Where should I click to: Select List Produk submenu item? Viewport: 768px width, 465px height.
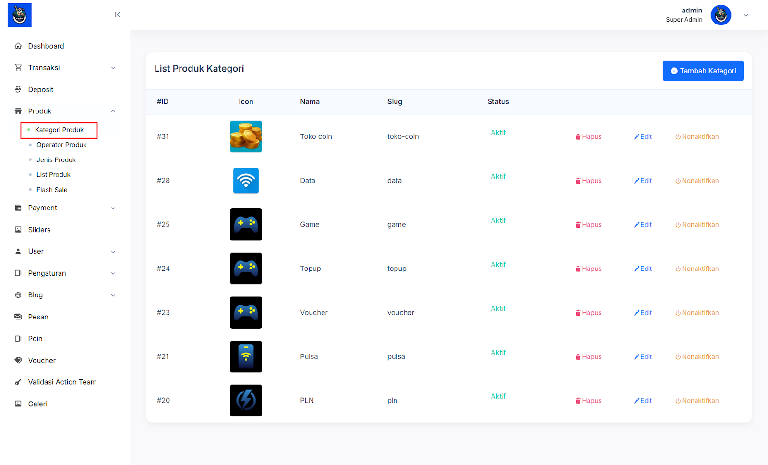(53, 175)
